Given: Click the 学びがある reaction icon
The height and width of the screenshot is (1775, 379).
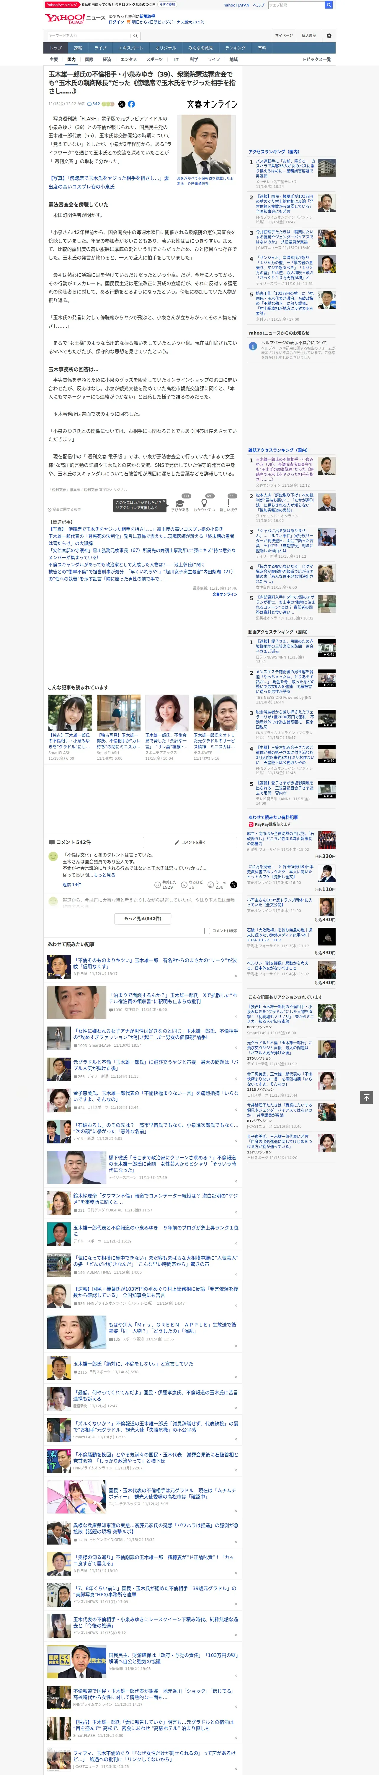Looking at the screenshot, I should tap(180, 503).
